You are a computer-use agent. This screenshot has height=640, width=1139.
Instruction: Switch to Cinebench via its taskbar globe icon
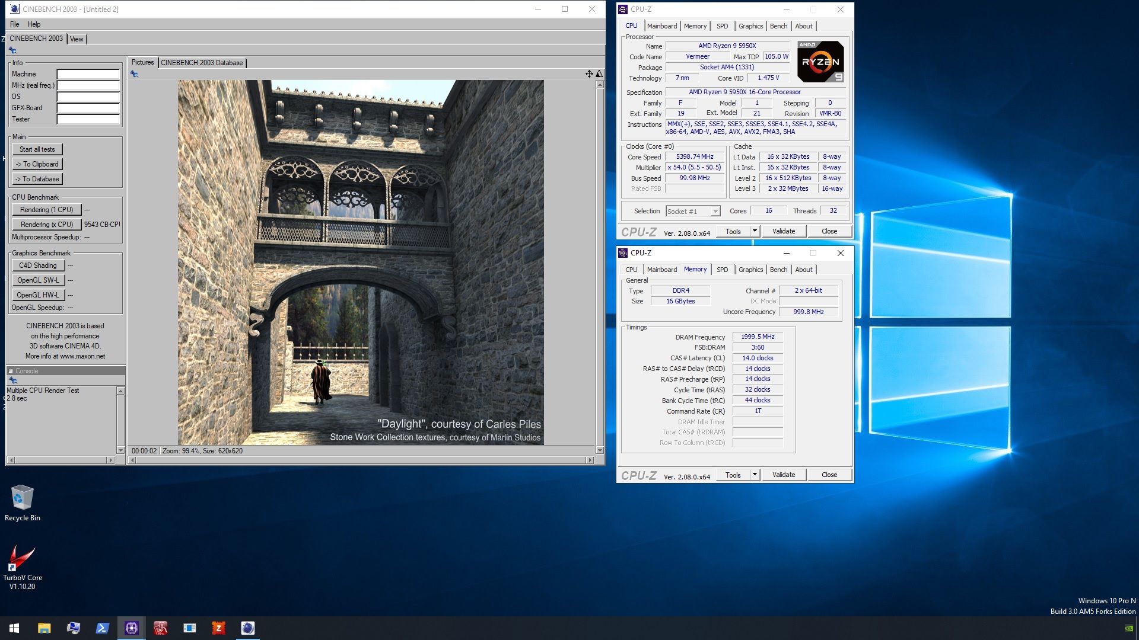[247, 628]
